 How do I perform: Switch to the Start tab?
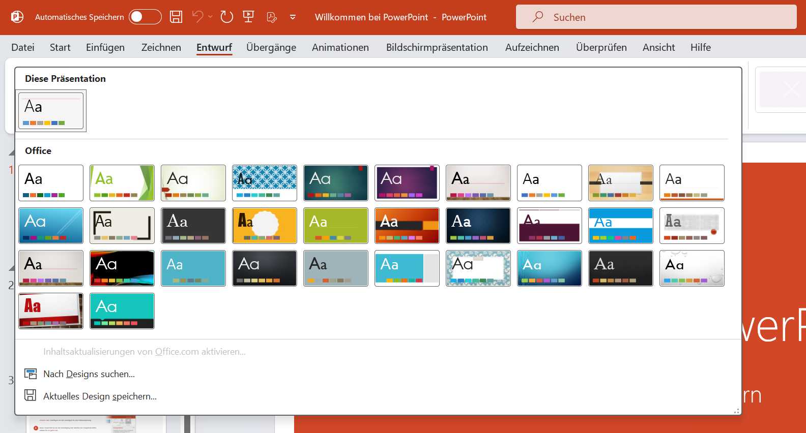tap(60, 47)
